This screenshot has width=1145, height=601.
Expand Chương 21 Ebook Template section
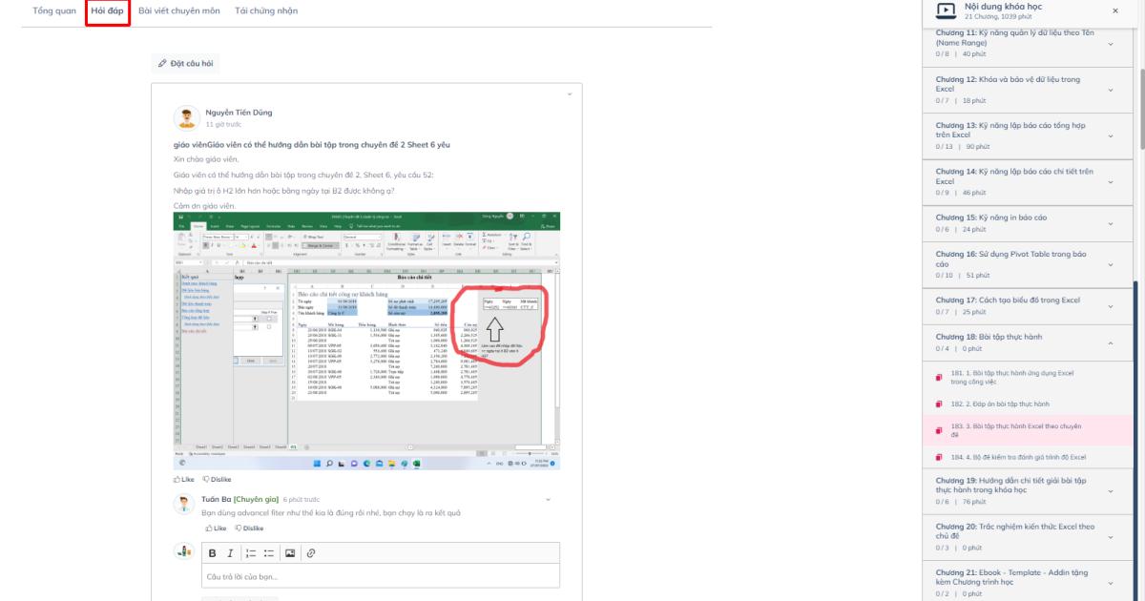(x=1111, y=582)
